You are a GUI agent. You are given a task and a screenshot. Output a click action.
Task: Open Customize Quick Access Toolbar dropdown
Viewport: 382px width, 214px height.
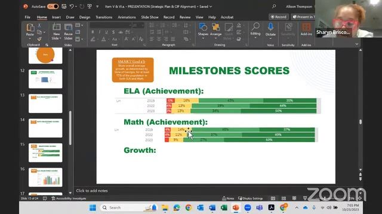(x=97, y=7)
